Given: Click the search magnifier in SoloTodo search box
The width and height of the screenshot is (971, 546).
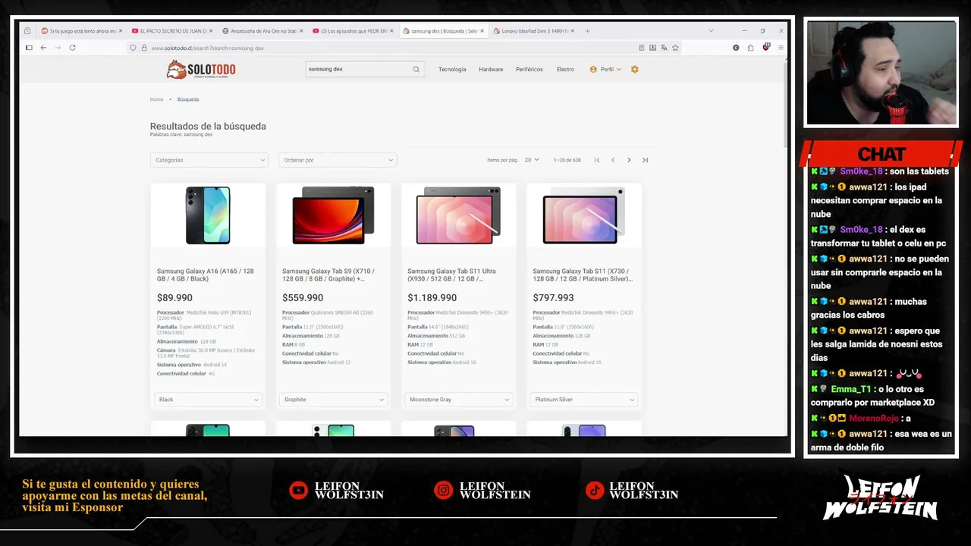Looking at the screenshot, I should tap(416, 69).
